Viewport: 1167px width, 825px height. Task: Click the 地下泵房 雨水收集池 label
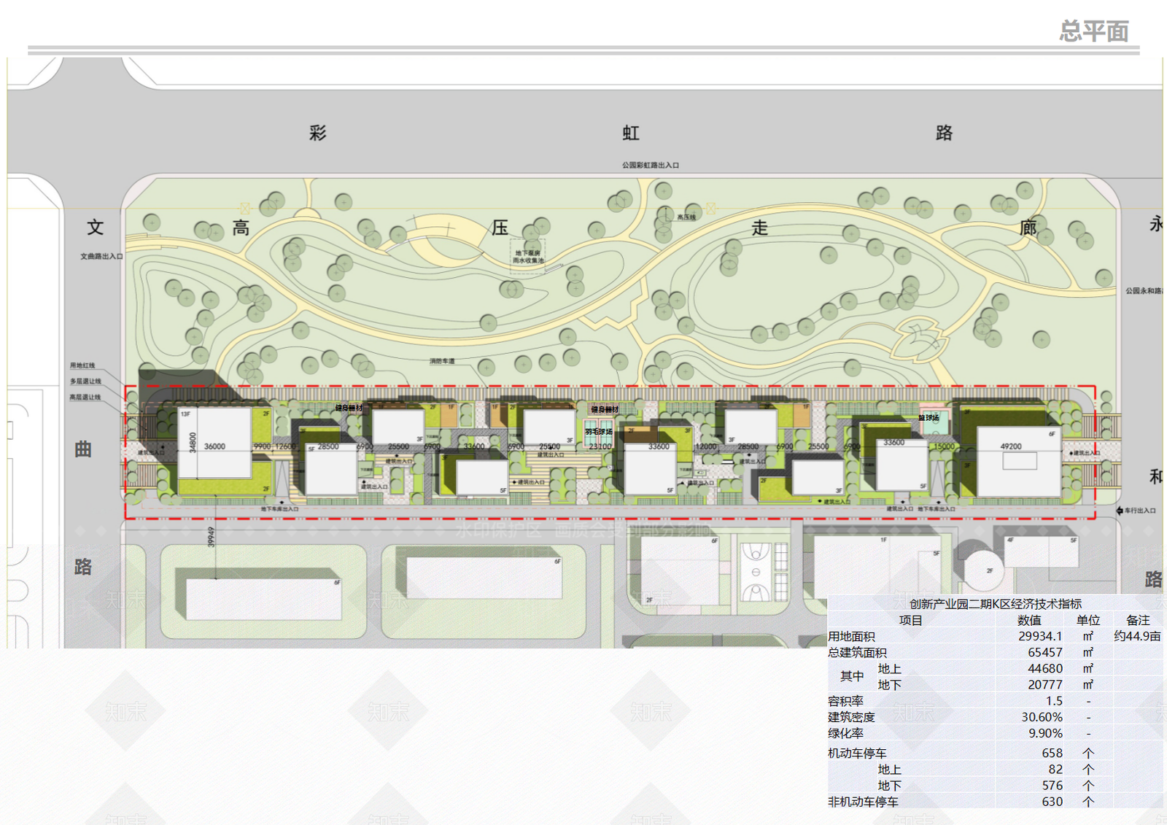click(528, 257)
